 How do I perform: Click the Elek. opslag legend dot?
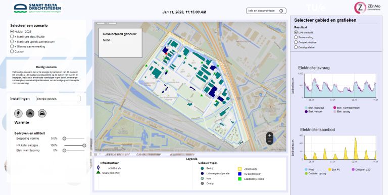tap(335, 111)
